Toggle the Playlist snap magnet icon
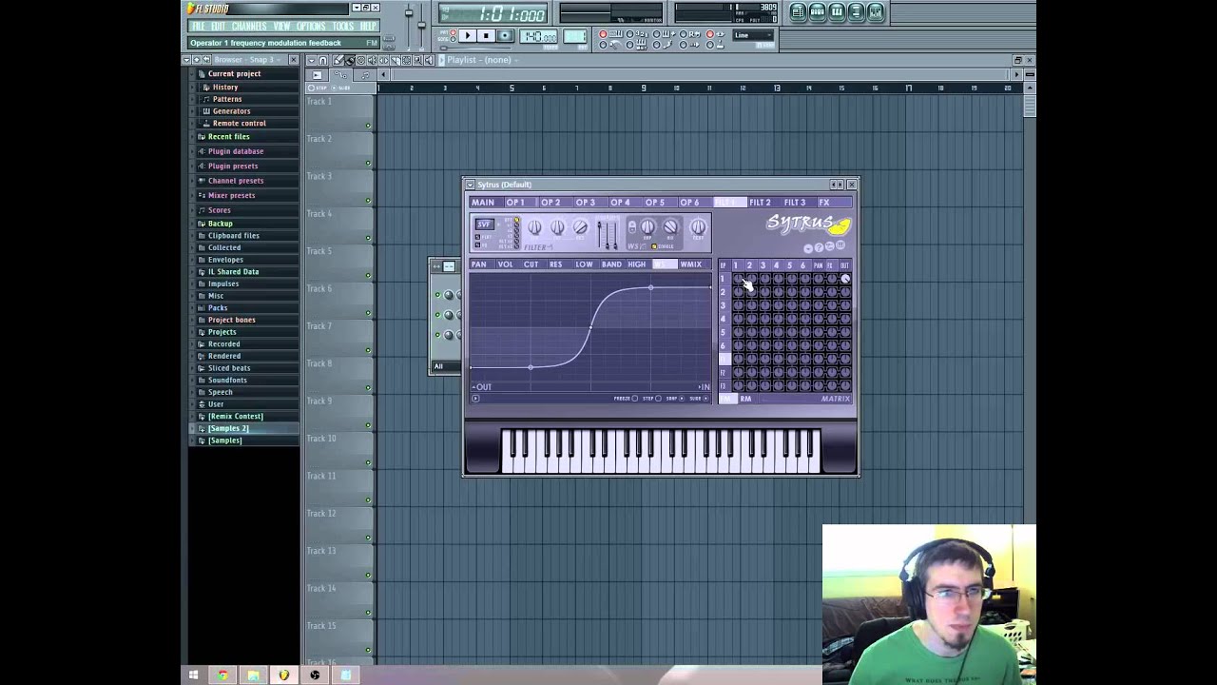Viewport: 1217px width, 685px height. pyautogui.click(x=322, y=60)
